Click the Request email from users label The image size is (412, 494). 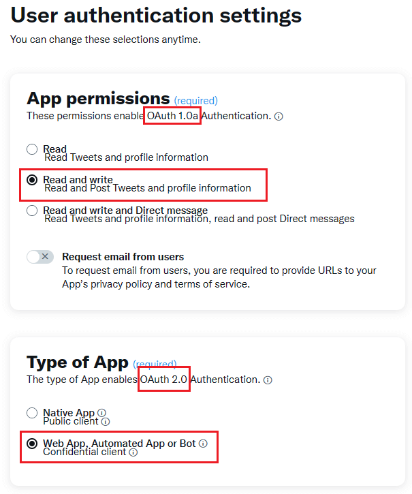[123, 257]
